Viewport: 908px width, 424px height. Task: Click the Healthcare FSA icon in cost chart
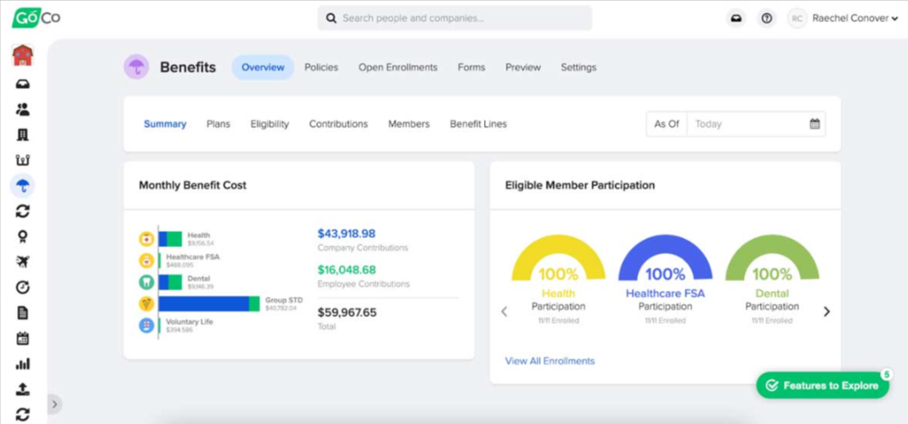pos(146,261)
